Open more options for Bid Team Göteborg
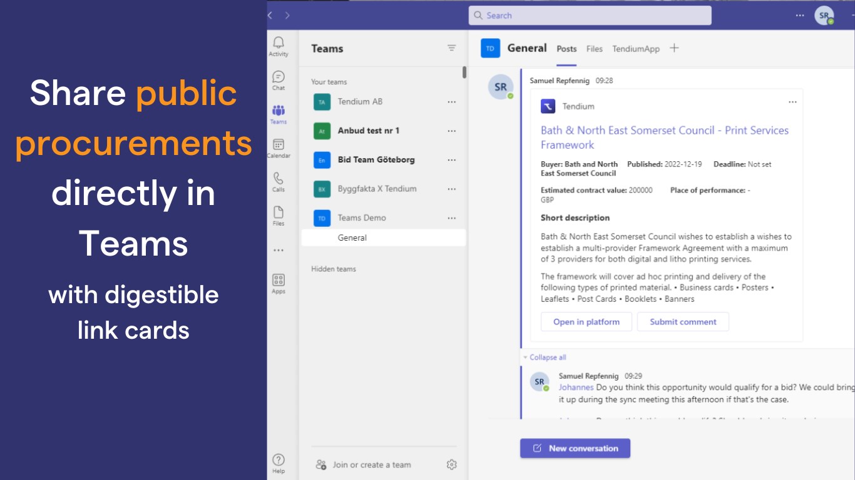Screen dimensions: 855x480 [452, 160]
